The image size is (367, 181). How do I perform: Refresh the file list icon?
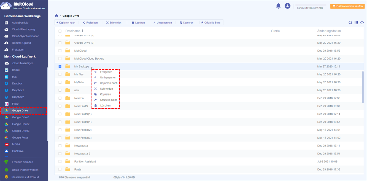point(362,23)
